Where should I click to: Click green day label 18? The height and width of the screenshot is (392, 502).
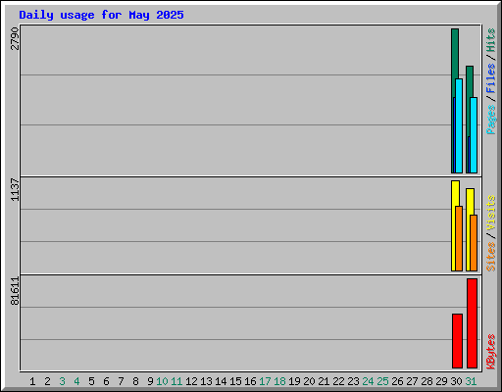click(279, 381)
